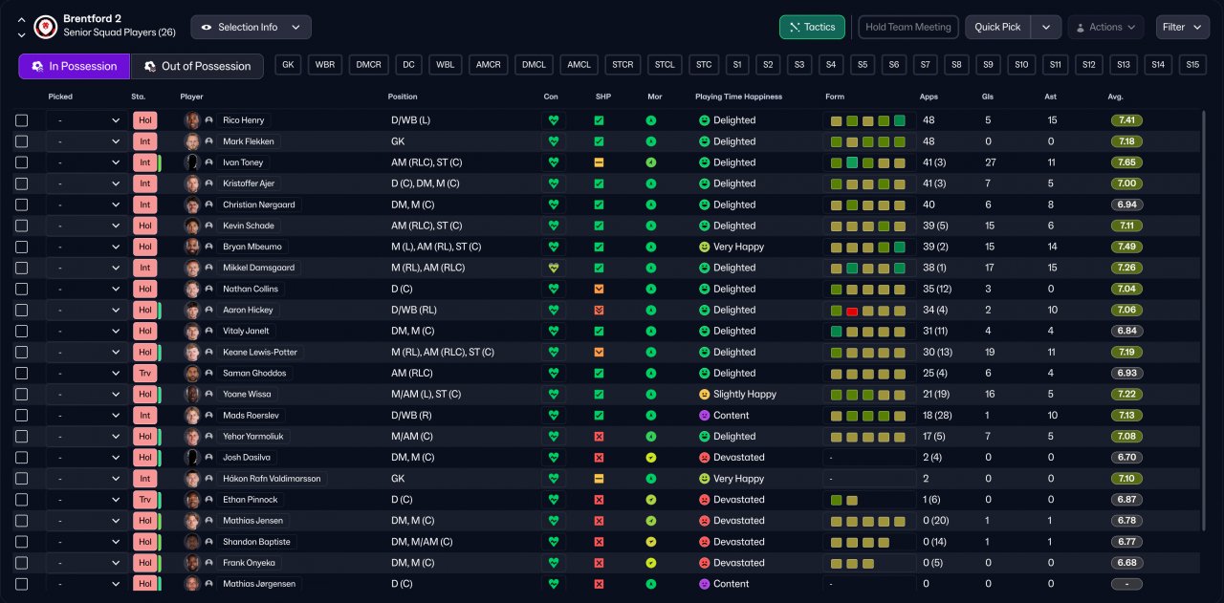Viewport: 1224px width, 603px height.
Task: Click Aaron Hickey's match sharpness icon
Action: [x=599, y=310]
